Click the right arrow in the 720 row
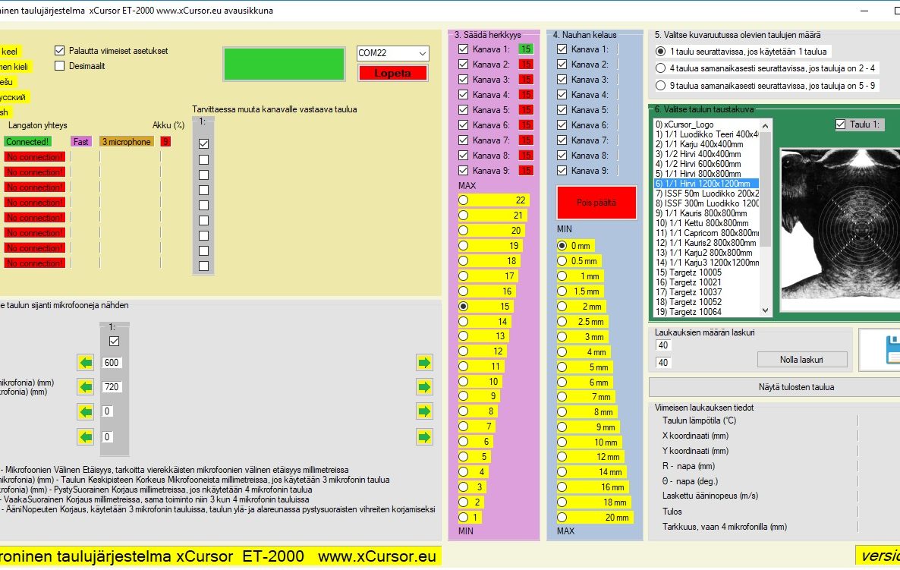The image size is (900, 570). click(424, 387)
